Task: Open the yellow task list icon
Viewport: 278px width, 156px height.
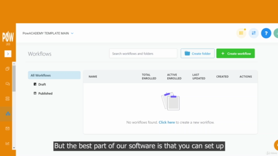Action: 242,33
